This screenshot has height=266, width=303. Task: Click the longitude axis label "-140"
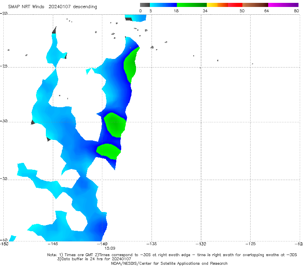pyautogui.click(x=102, y=244)
